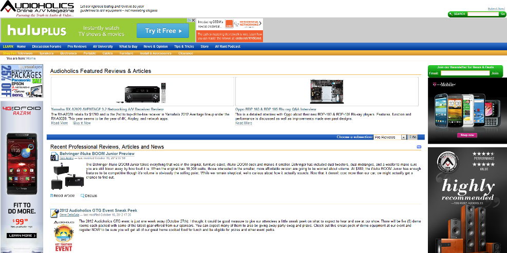Click the GTG Event Sneak Peek article icon
This screenshot has width=507, height=253.
pos(54,212)
